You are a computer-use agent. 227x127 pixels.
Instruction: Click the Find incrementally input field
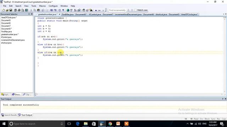click(x=117, y=10)
